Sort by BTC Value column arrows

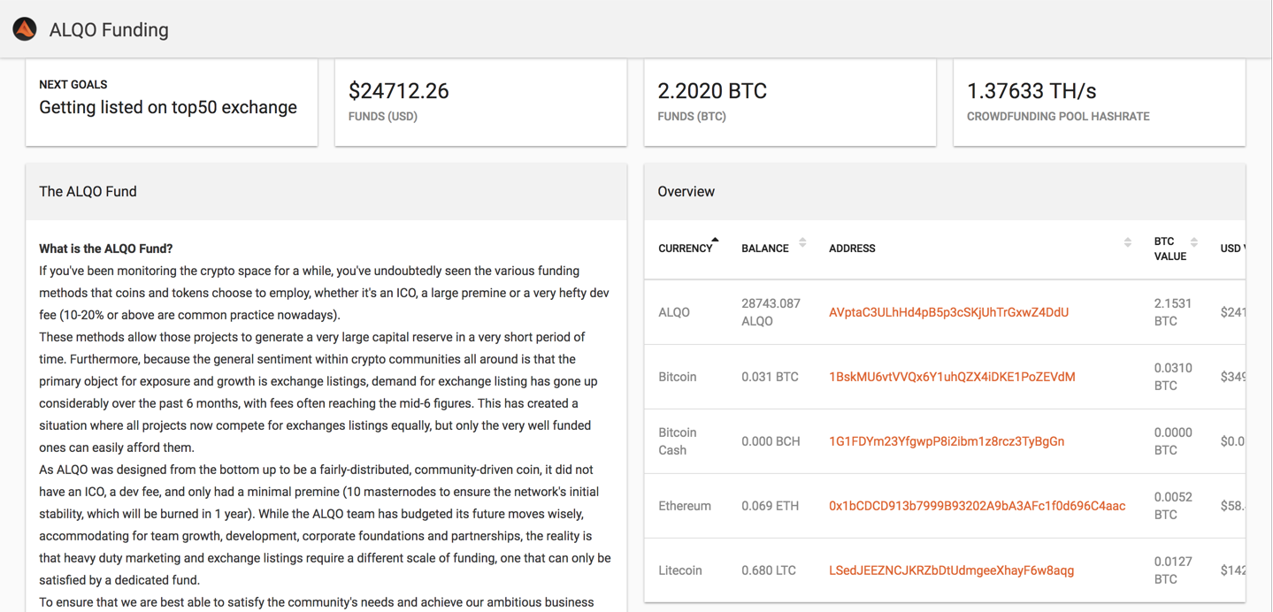[1193, 242]
